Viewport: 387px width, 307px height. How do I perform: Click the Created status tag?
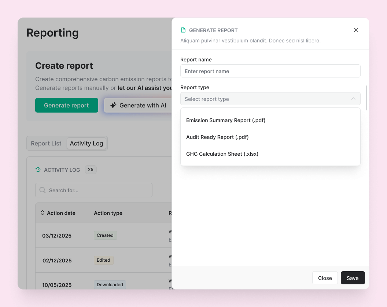coord(105,235)
